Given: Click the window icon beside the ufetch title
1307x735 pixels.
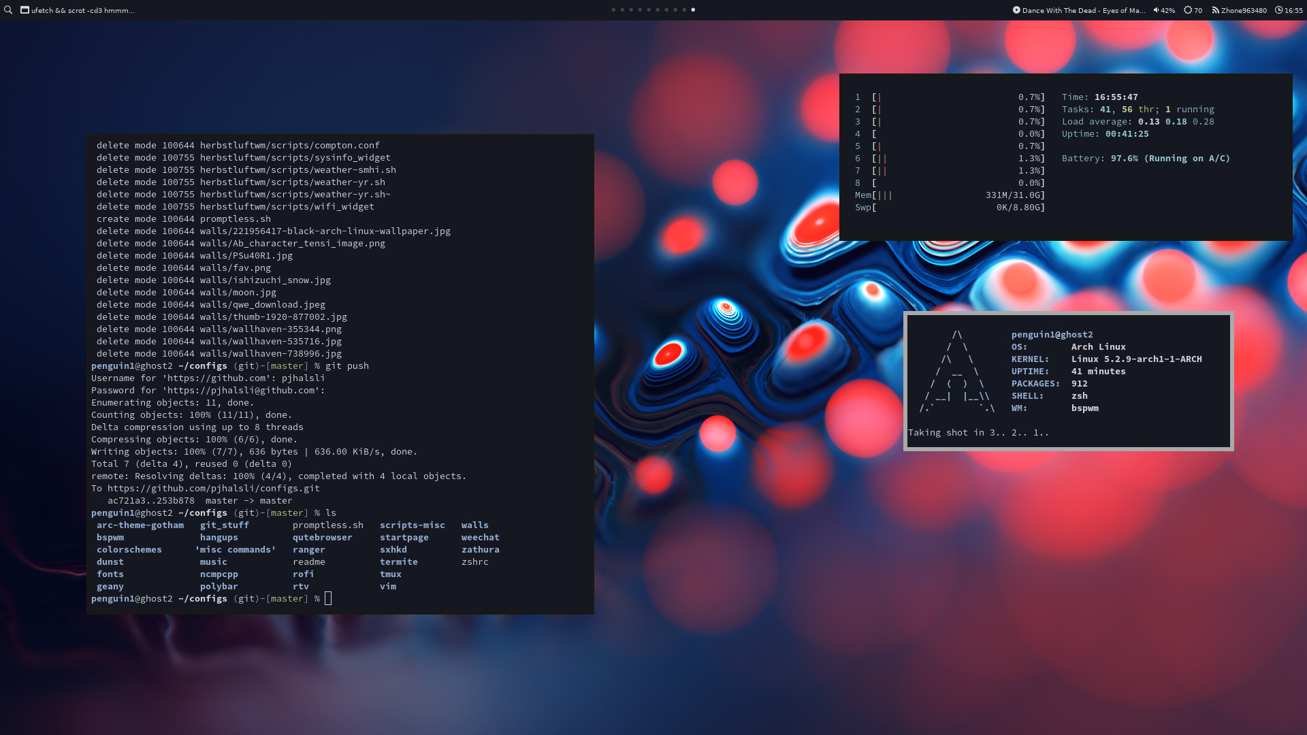Looking at the screenshot, I should pos(25,10).
